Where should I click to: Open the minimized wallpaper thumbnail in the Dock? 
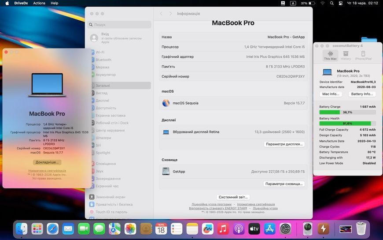tap(346, 229)
